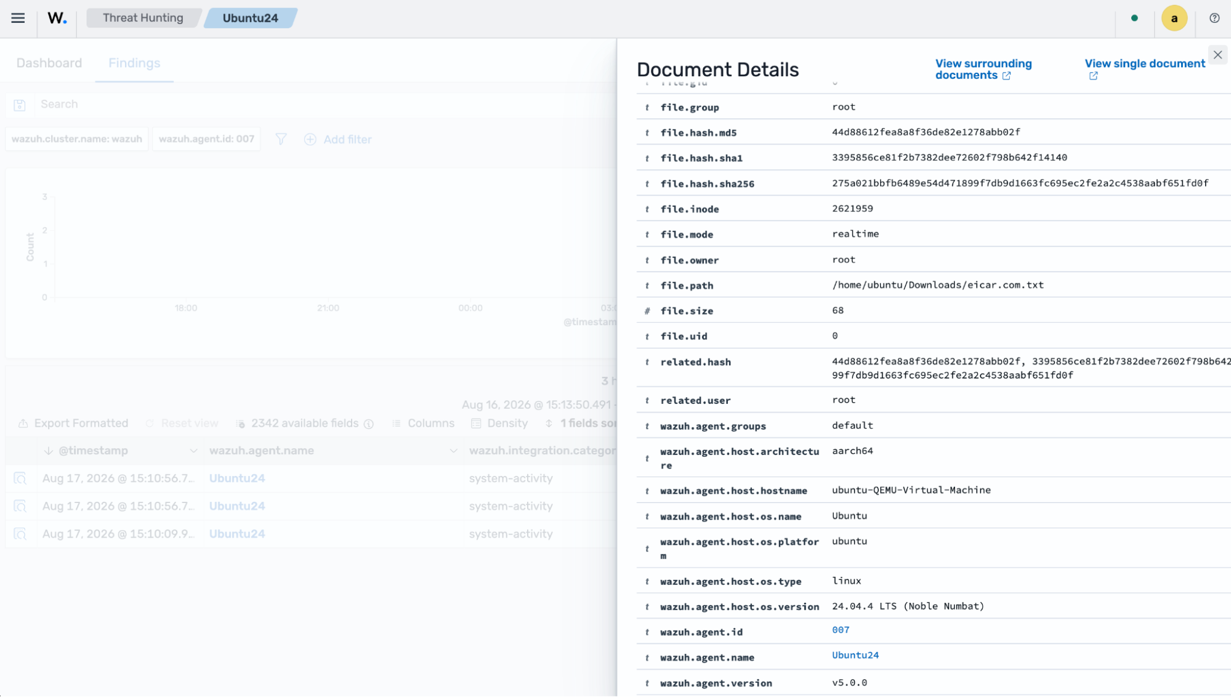Inspect the 15:10:09 row document

[x=20, y=534]
